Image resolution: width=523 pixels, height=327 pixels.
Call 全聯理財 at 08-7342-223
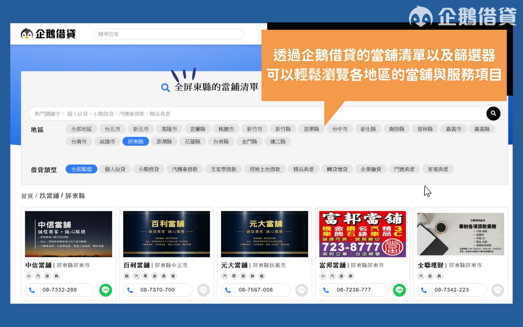pos(452,290)
